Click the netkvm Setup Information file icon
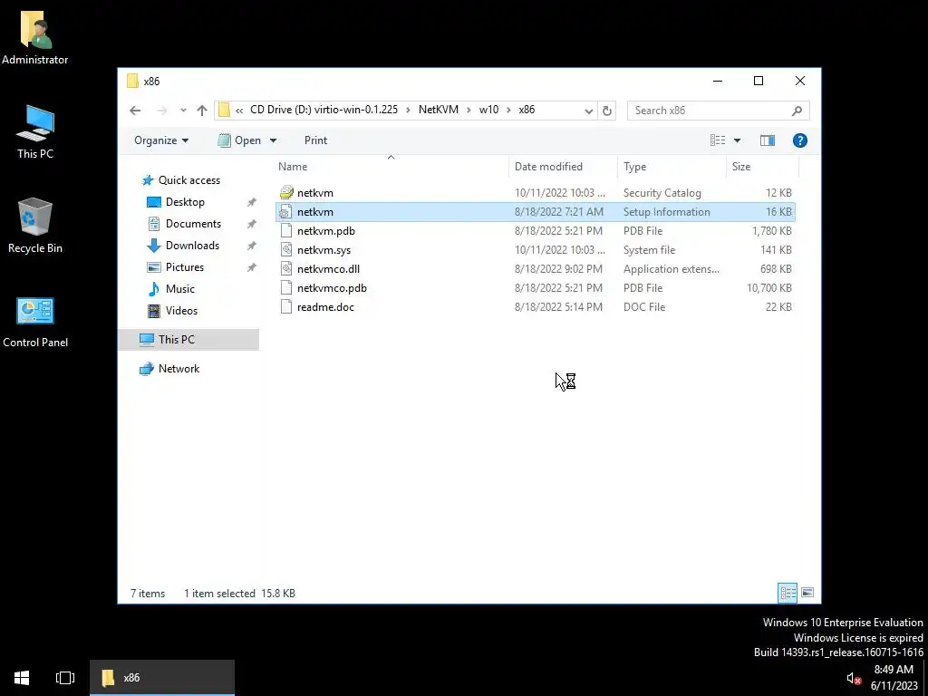The width and height of the screenshot is (928, 696). tap(286, 212)
